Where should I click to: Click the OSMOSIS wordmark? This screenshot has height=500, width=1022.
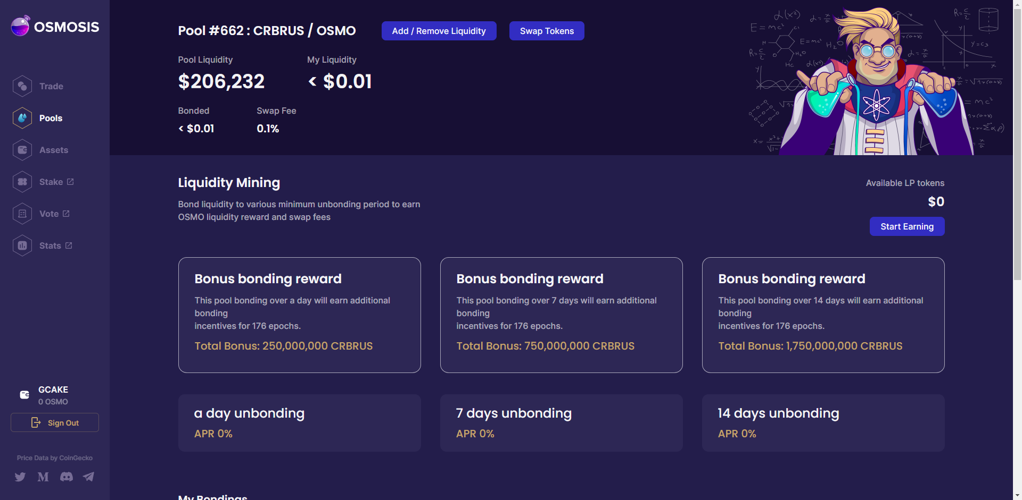tap(67, 27)
